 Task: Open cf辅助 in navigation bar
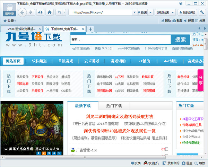pyautogui.click(x=144, y=61)
